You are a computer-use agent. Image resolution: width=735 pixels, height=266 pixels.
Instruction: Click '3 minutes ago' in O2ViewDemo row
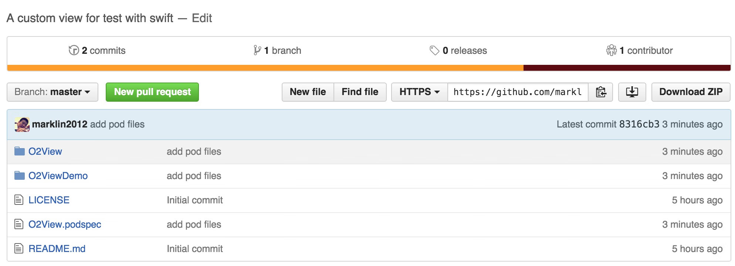coord(692,176)
